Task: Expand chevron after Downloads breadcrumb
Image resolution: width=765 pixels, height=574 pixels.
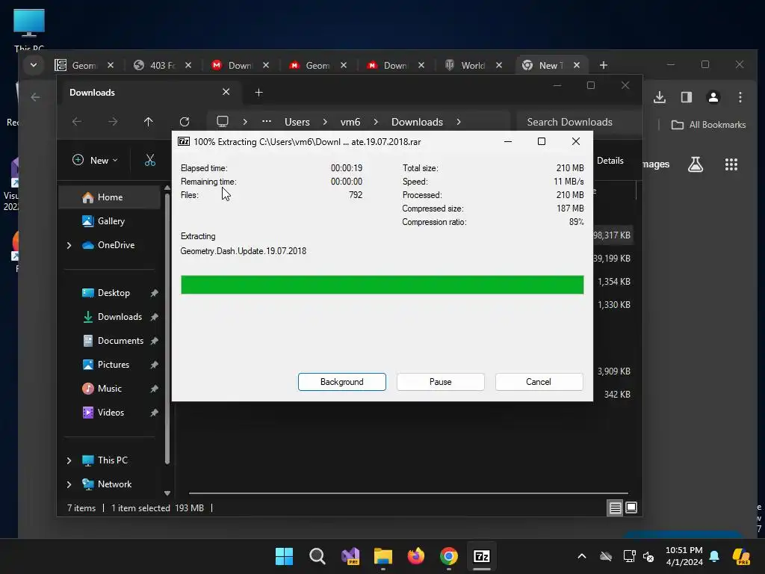Action: [x=459, y=122]
